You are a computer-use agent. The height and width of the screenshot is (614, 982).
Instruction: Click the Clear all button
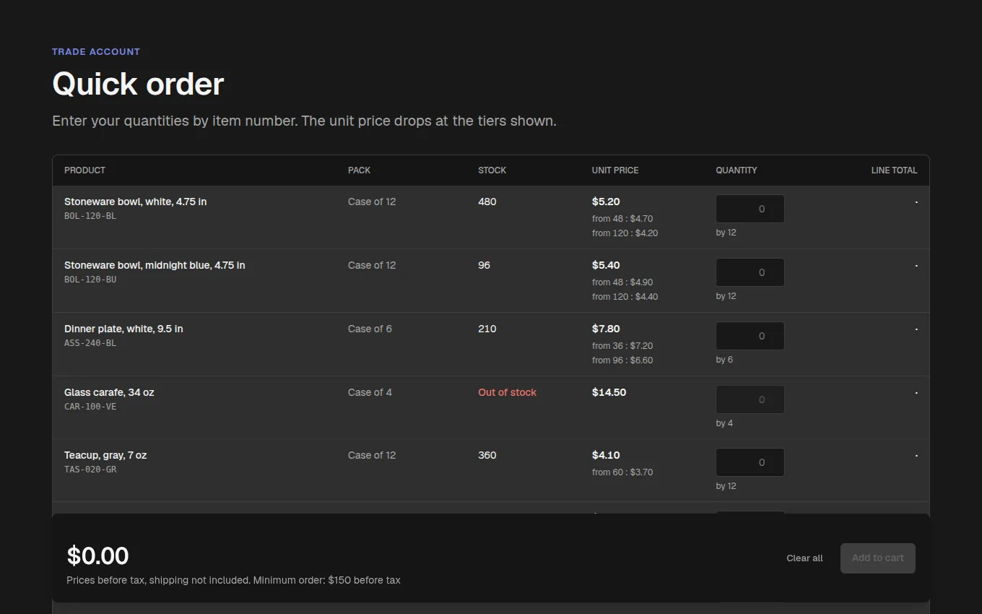click(804, 558)
